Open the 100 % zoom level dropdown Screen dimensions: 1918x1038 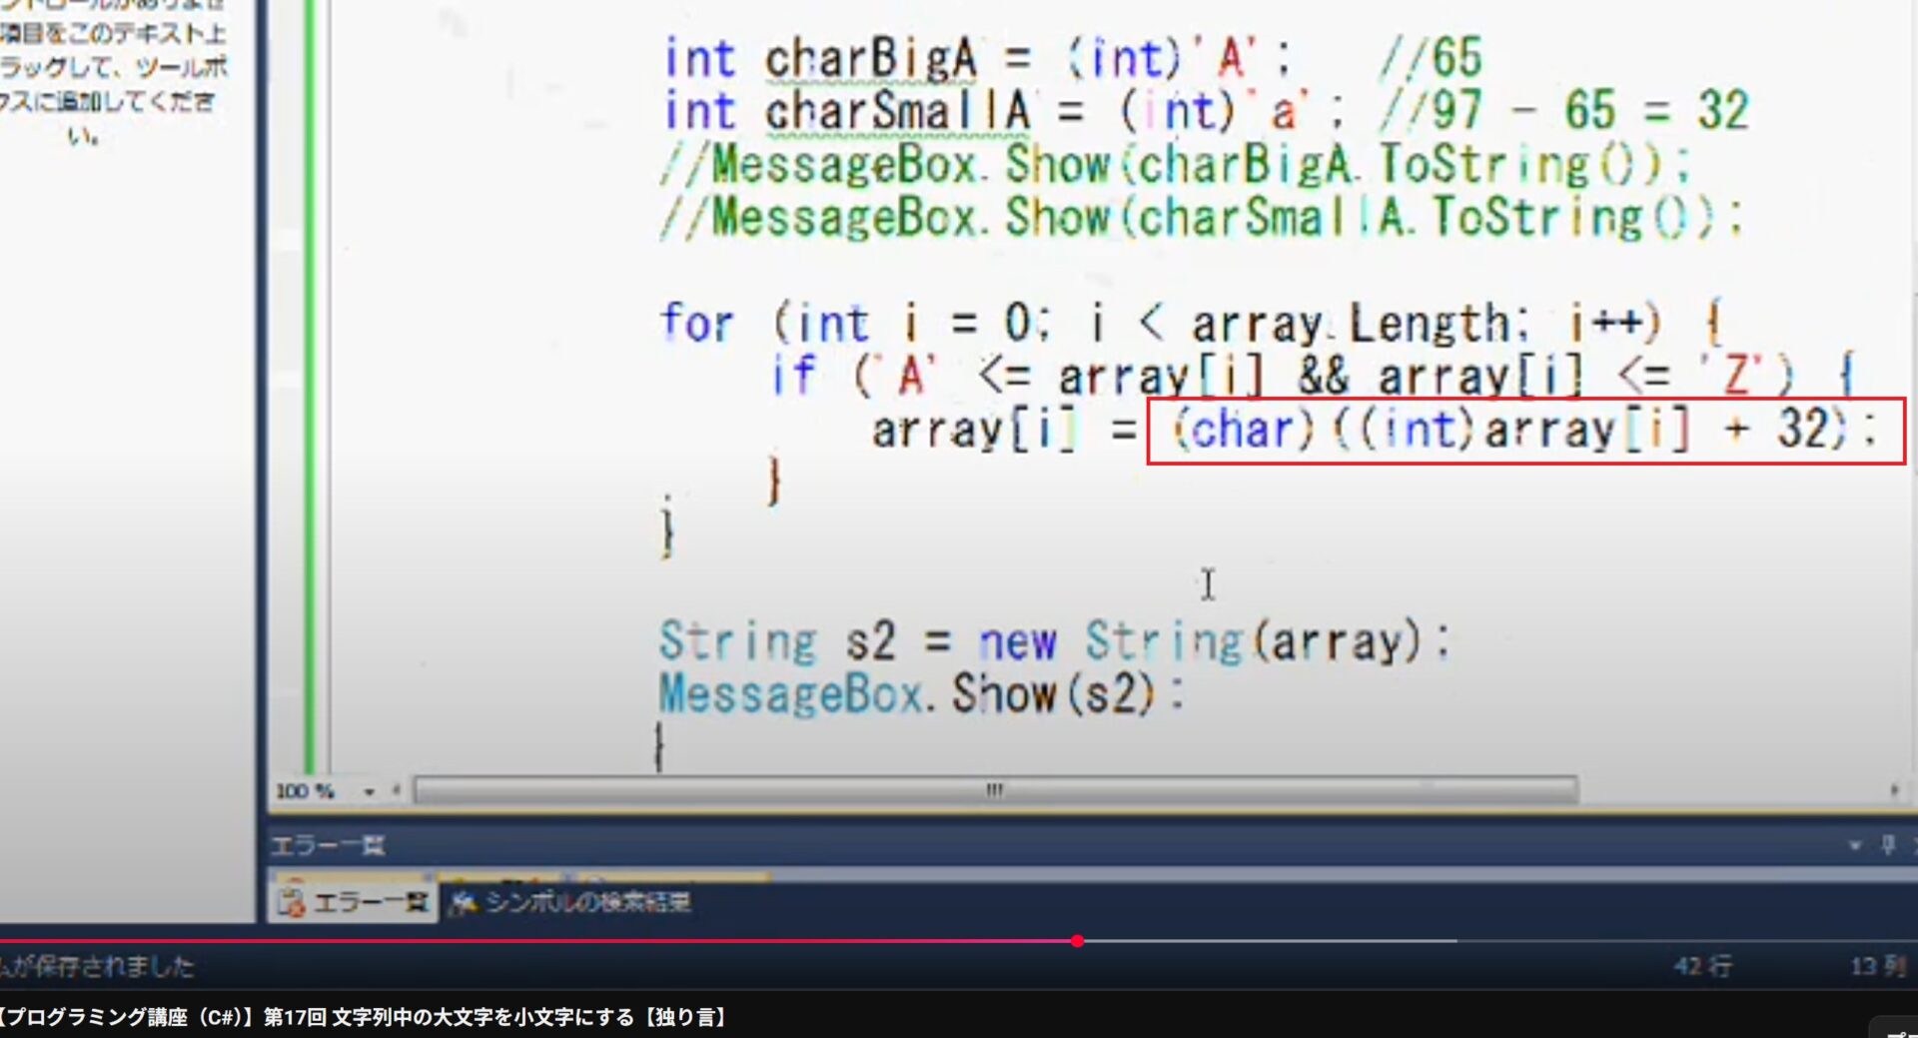pyautogui.click(x=369, y=791)
